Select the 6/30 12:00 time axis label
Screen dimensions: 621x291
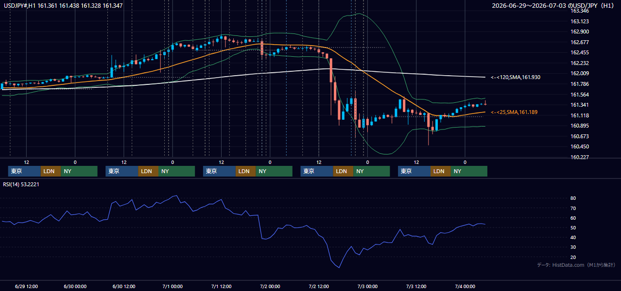pos(124,286)
